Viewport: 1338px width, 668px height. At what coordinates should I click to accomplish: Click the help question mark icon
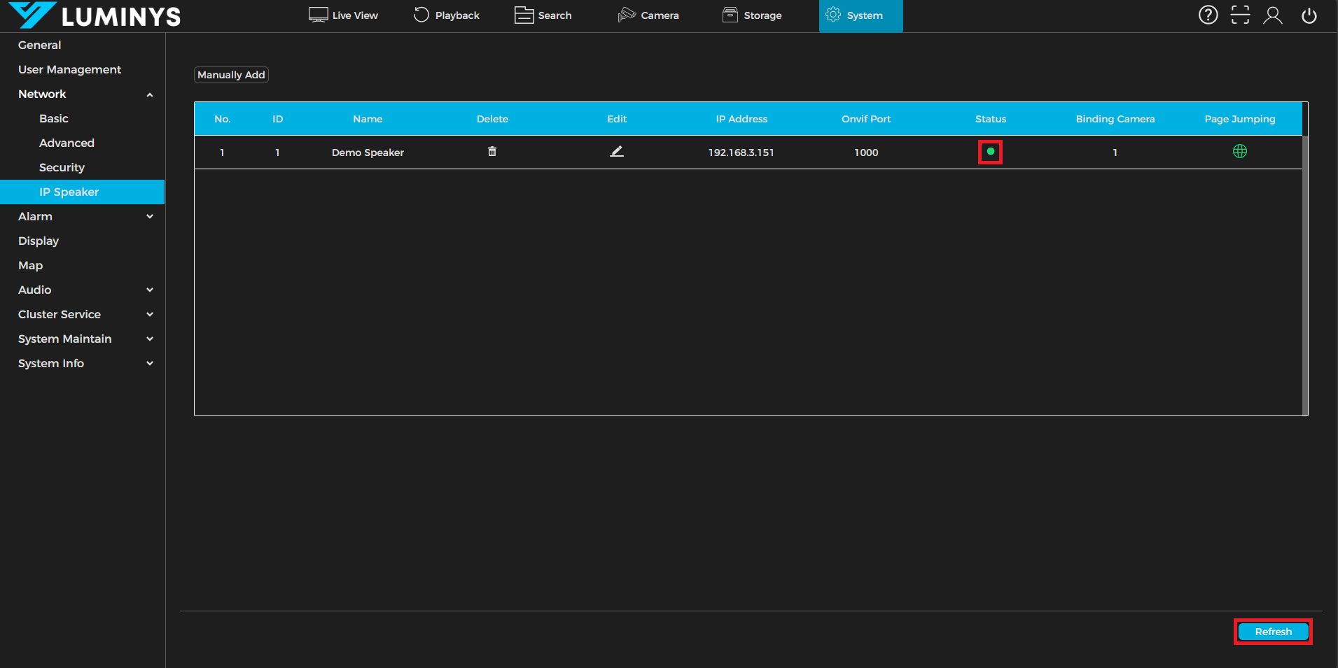(1208, 15)
